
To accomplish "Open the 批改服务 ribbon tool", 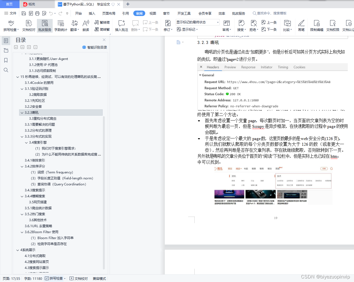I will point(45,26).
